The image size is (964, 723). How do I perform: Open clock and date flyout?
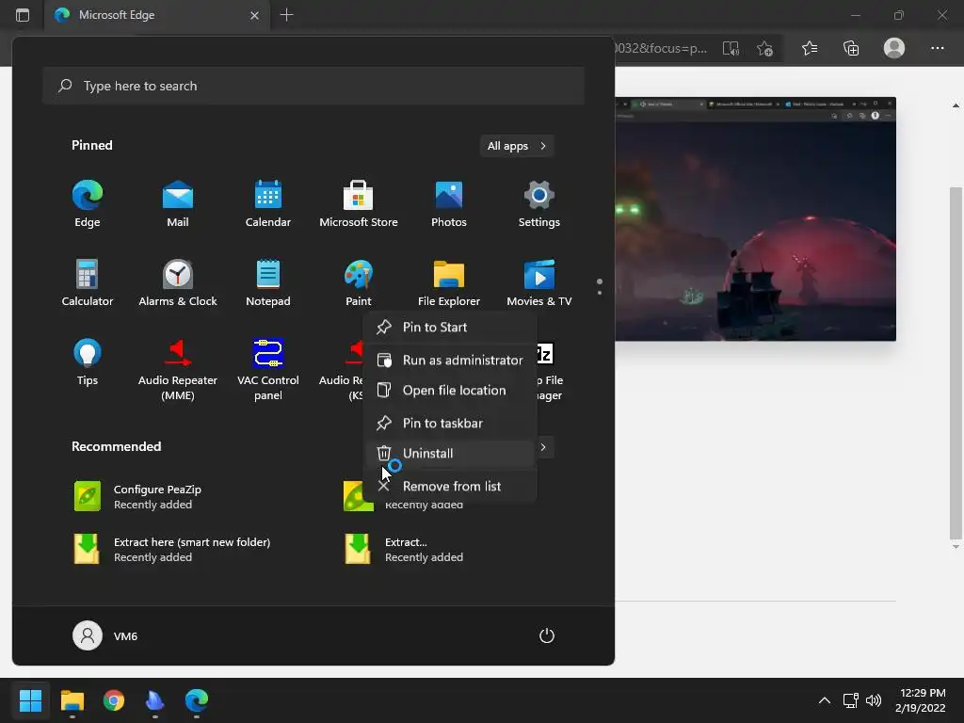(x=921, y=700)
